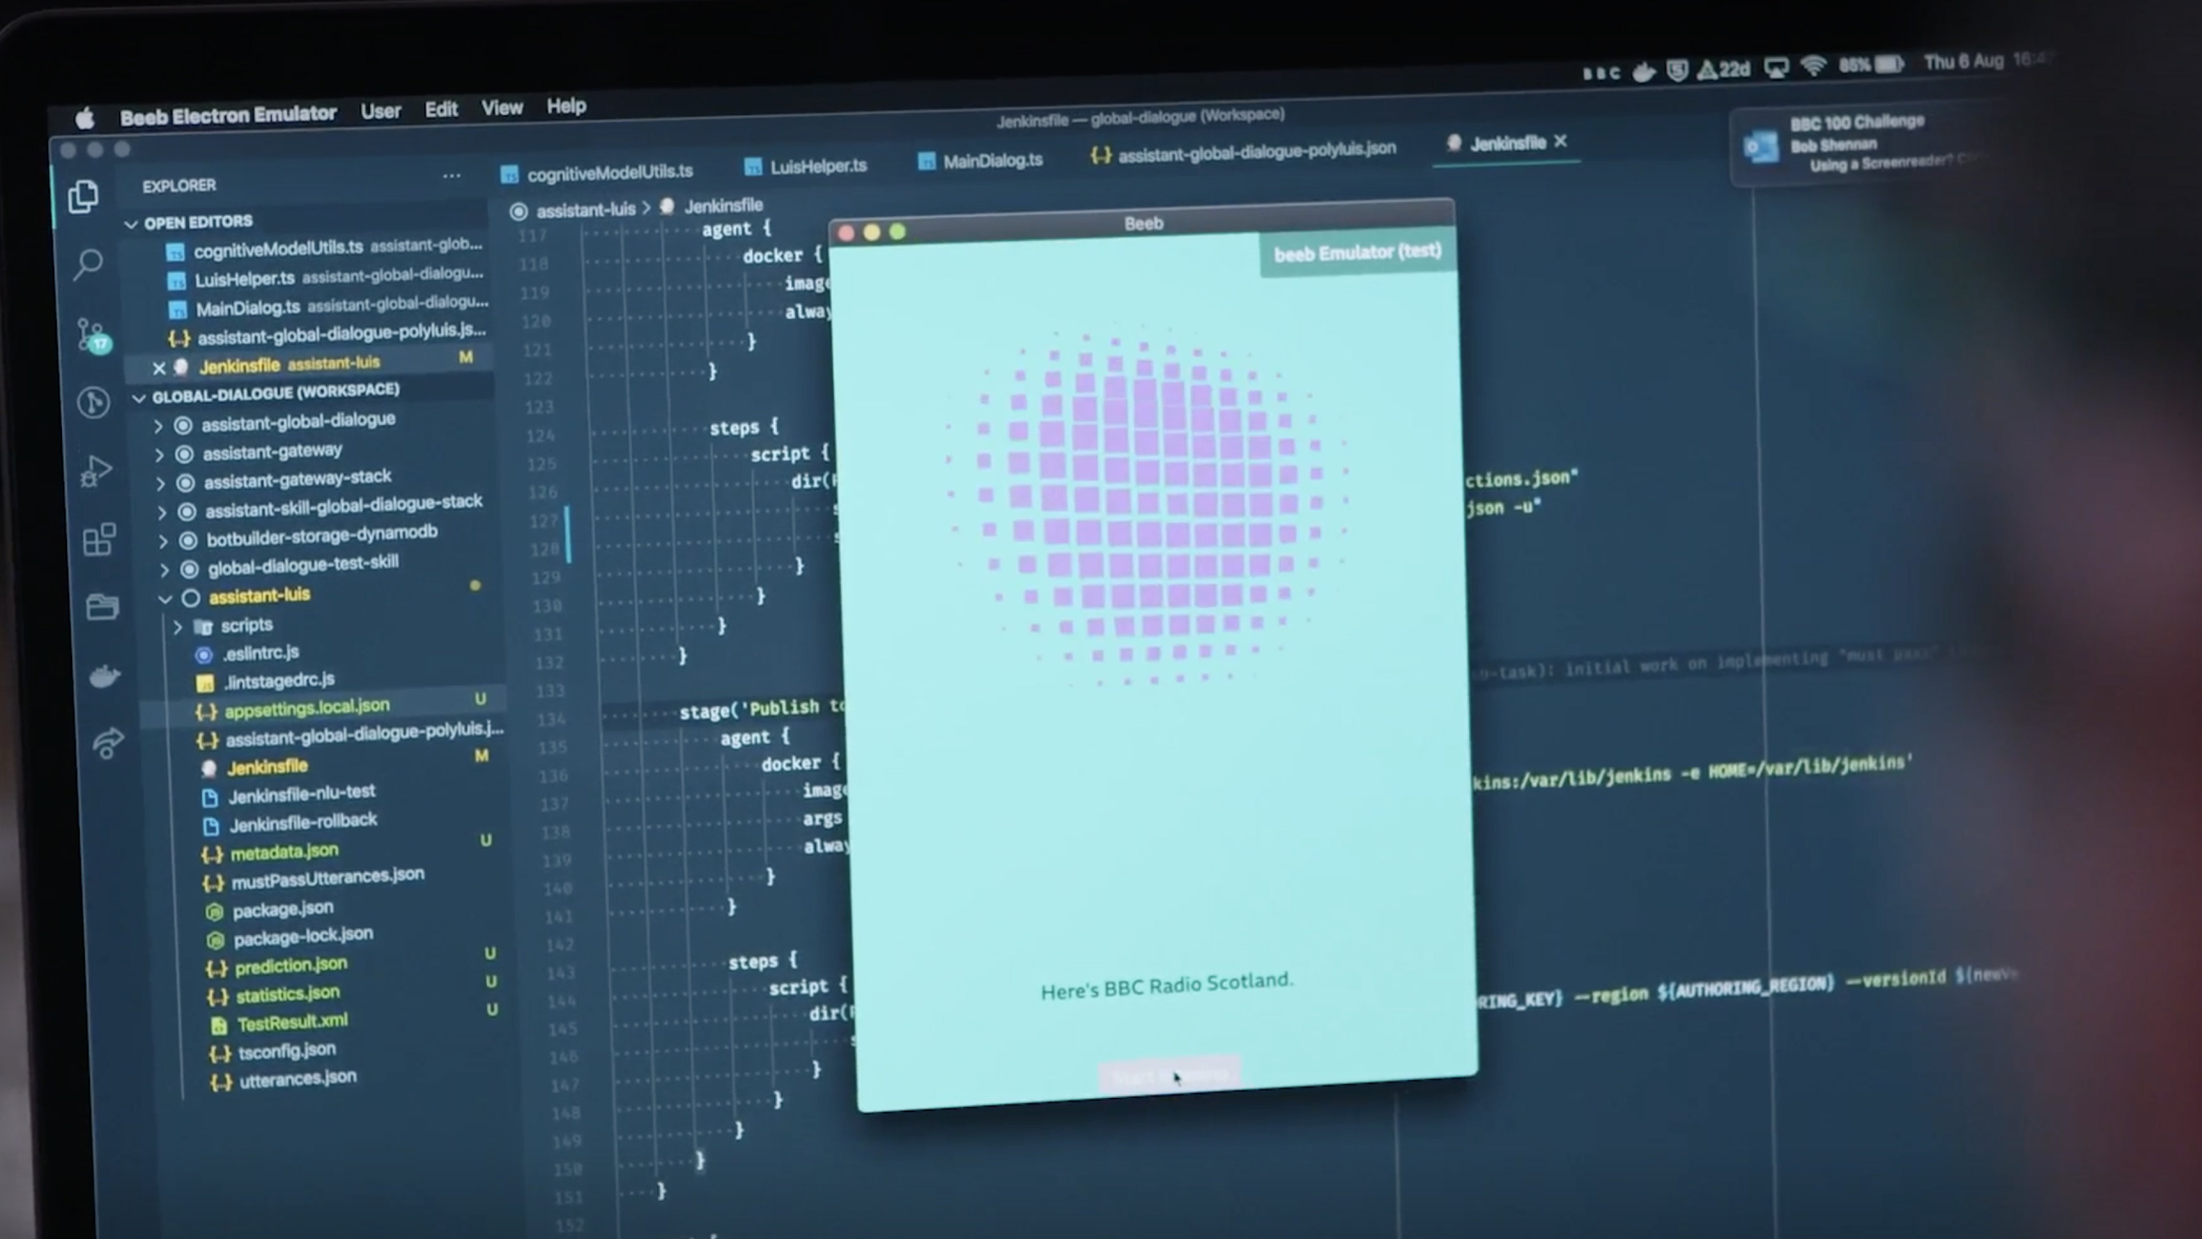Open the Run and Debug view
The width and height of the screenshot is (2202, 1239).
(x=96, y=470)
